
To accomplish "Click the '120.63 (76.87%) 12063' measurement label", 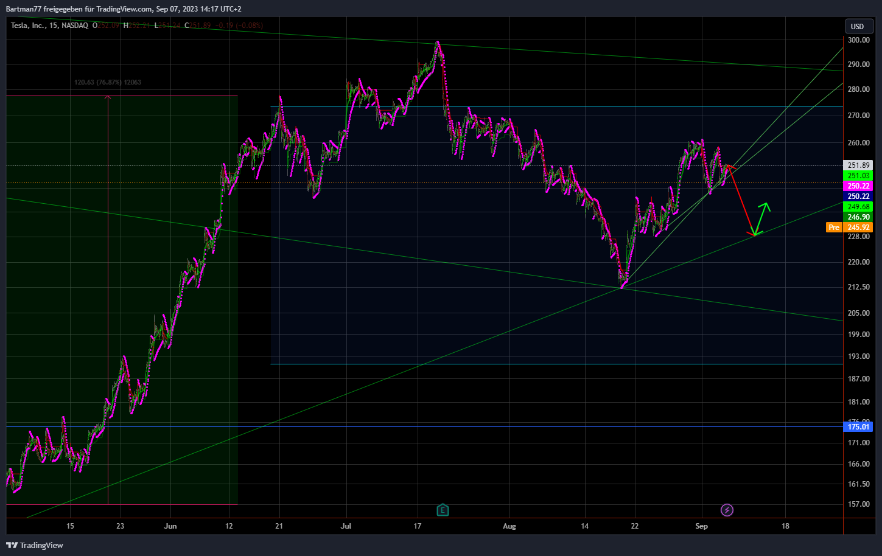I will 108,82.
